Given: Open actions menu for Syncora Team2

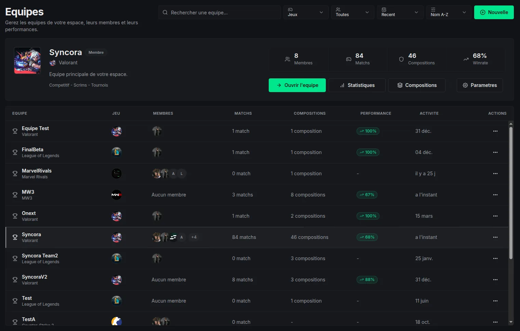Looking at the screenshot, I should 495,258.
